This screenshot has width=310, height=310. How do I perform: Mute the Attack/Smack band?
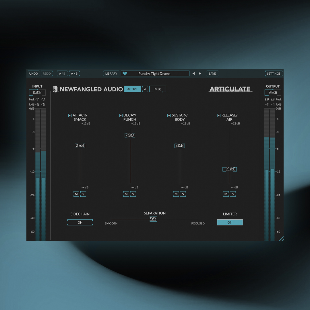point(76,194)
